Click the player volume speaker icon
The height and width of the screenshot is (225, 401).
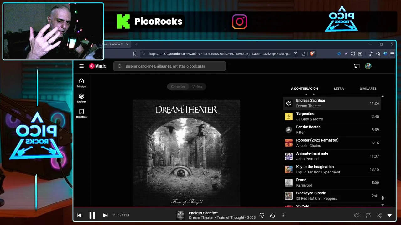(357, 215)
